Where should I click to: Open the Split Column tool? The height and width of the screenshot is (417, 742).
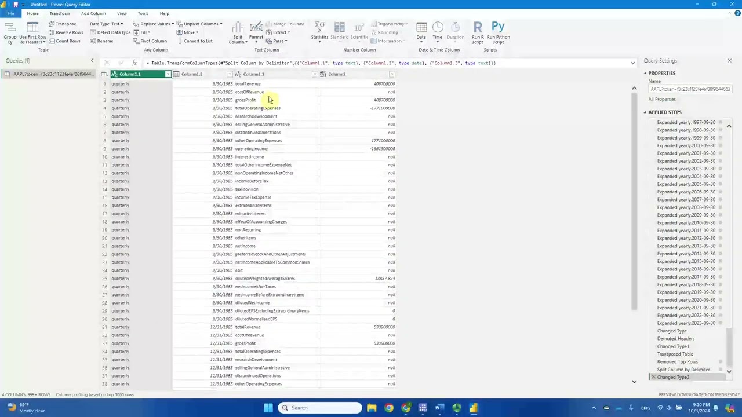[x=238, y=34]
